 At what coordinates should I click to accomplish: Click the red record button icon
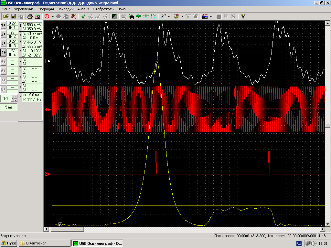[x=47, y=16]
